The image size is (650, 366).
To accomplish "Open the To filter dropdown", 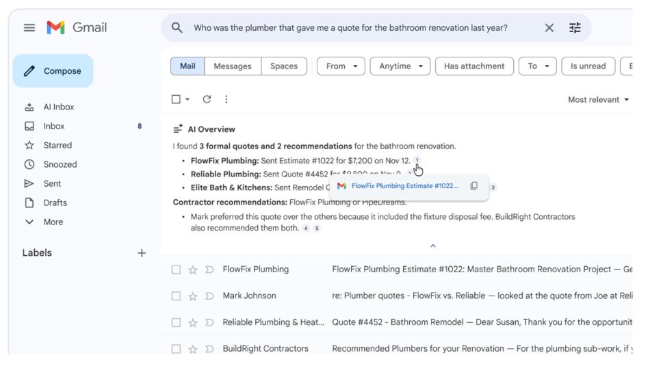I will pos(538,66).
